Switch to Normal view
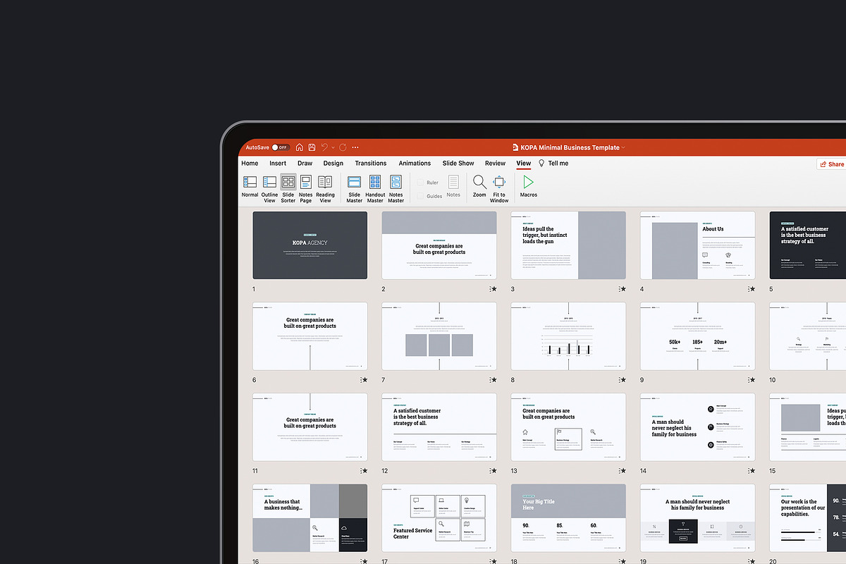Image resolution: width=846 pixels, height=564 pixels. (x=250, y=187)
